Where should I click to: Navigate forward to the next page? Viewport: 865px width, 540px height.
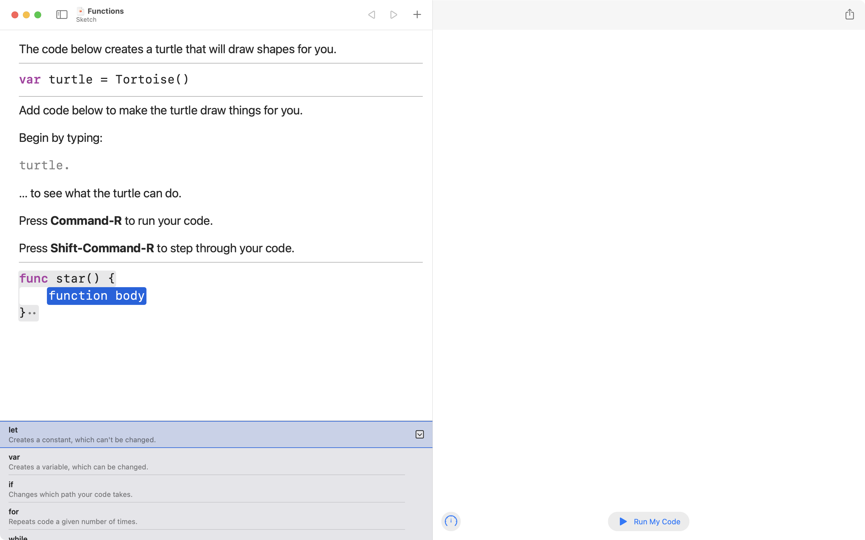pos(393,15)
